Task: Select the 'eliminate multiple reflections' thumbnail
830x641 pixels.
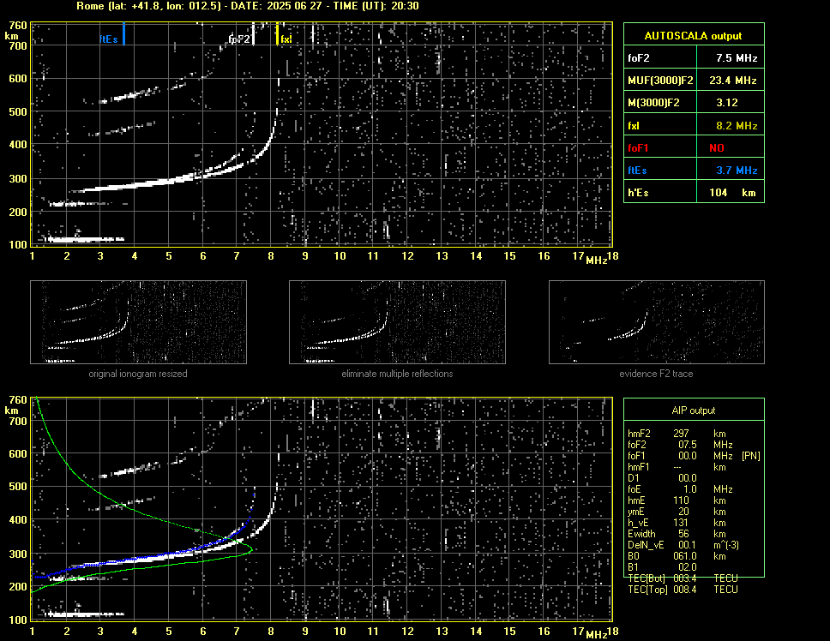Action: coord(397,322)
